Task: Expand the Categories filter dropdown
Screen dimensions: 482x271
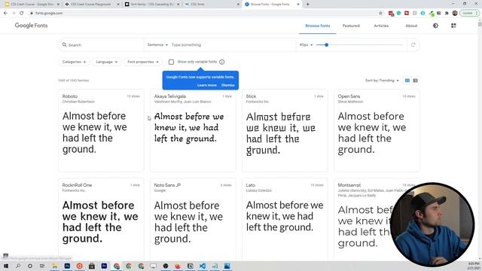Action: coord(74,62)
